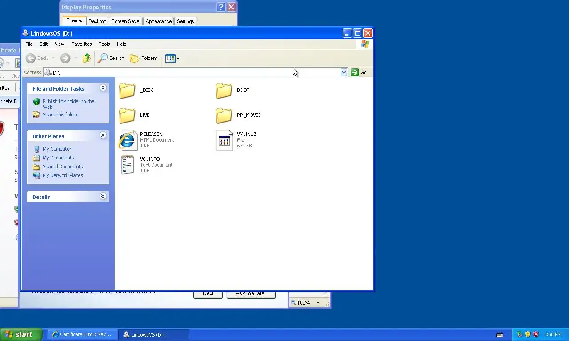This screenshot has height=341, width=569.
Task: Open the Help menu
Action: (122, 44)
